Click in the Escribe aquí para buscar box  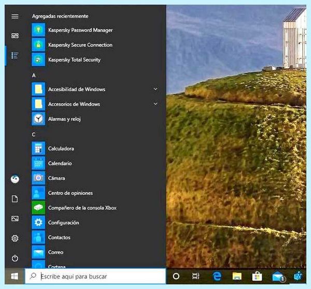coord(95,276)
